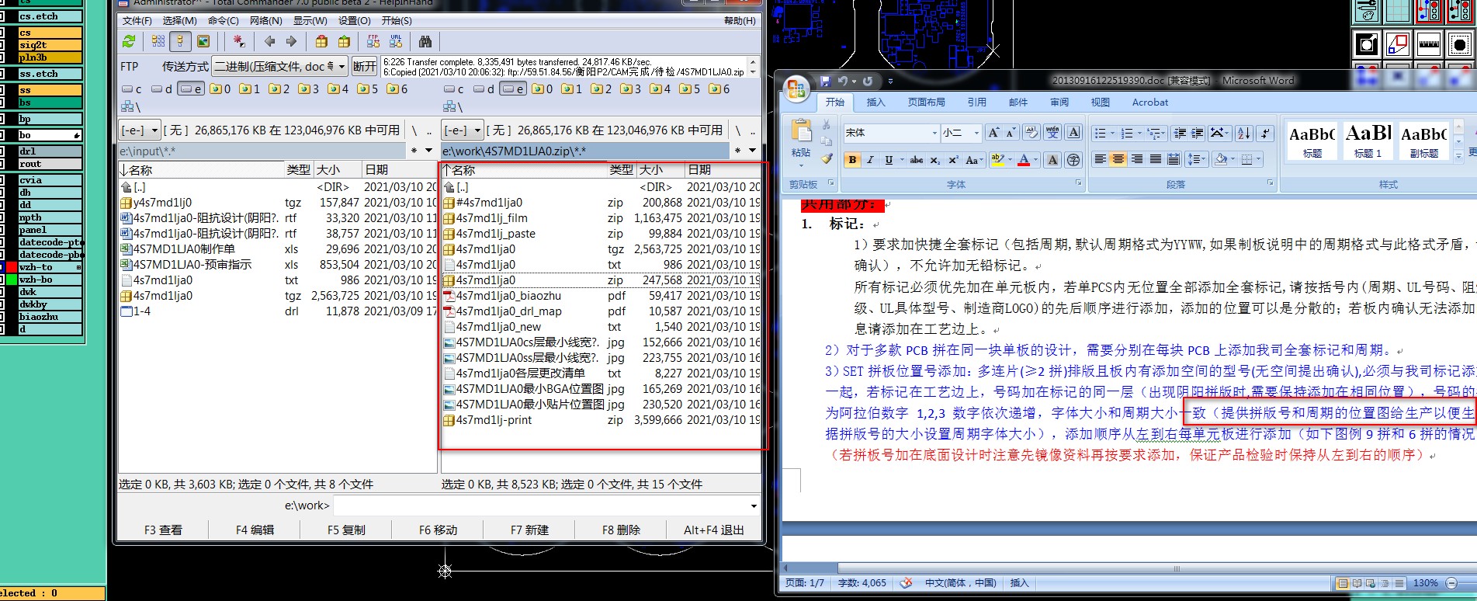Click the 断开 disconnect button
Screen dimensions: 1477x601
[x=364, y=67]
